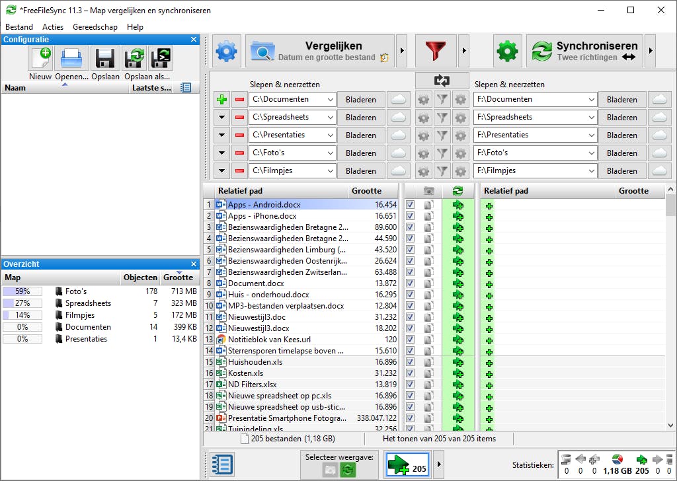
Task: Click the Opslaan als sync icon
Action: pos(134,57)
